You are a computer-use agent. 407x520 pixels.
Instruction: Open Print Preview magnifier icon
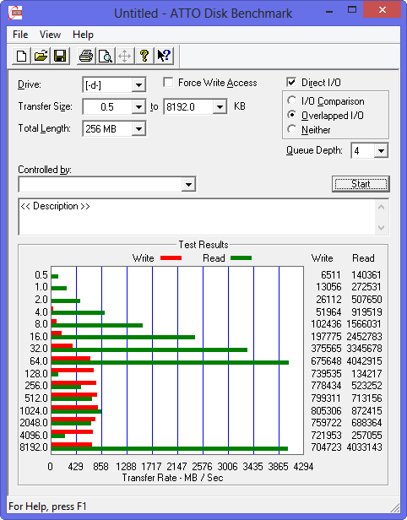pyautogui.click(x=106, y=56)
